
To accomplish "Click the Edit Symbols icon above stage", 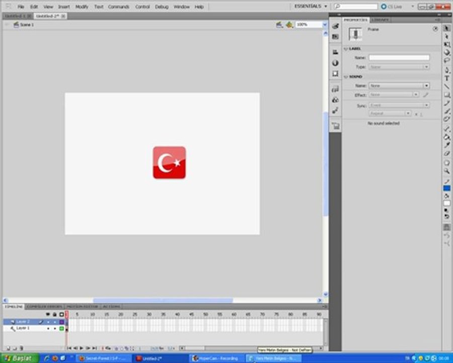I will (289, 24).
